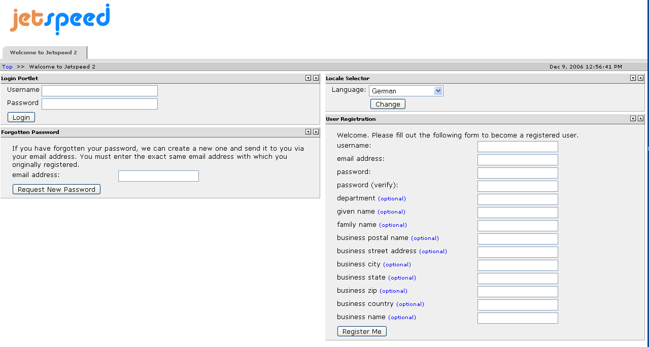Screen dimensions: 649x347
Task: Click the business city registration field
Action: click(518, 265)
